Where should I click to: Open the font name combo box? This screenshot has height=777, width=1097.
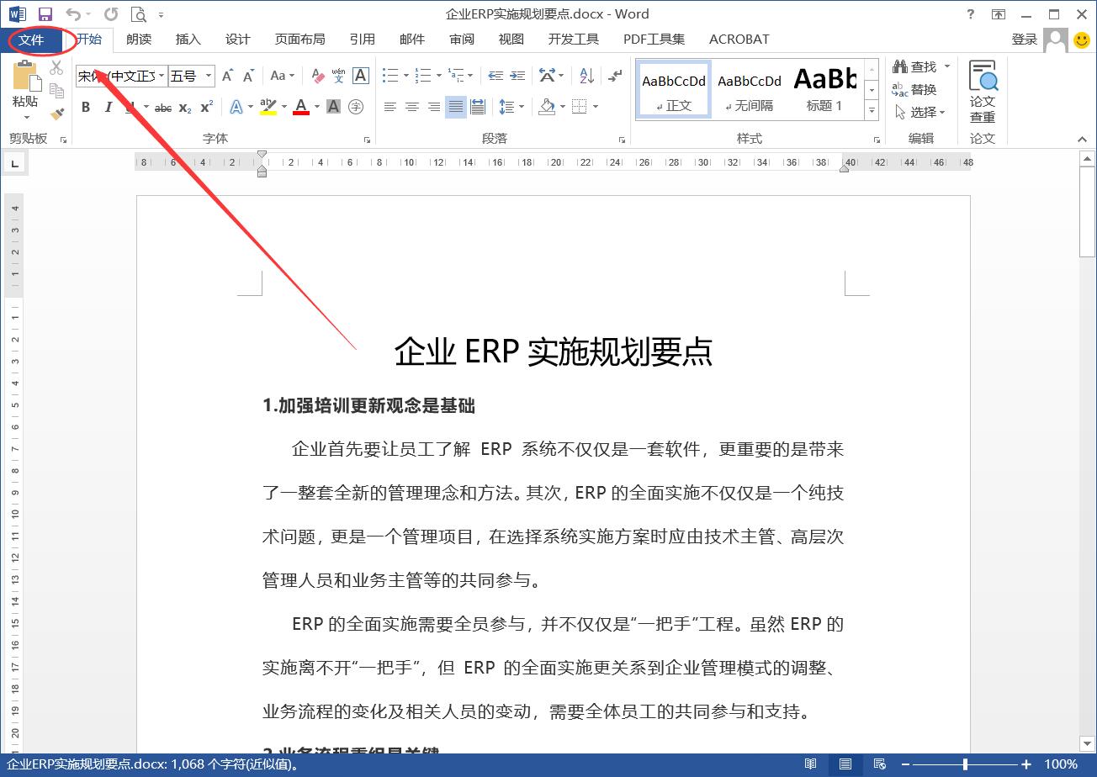(122, 77)
